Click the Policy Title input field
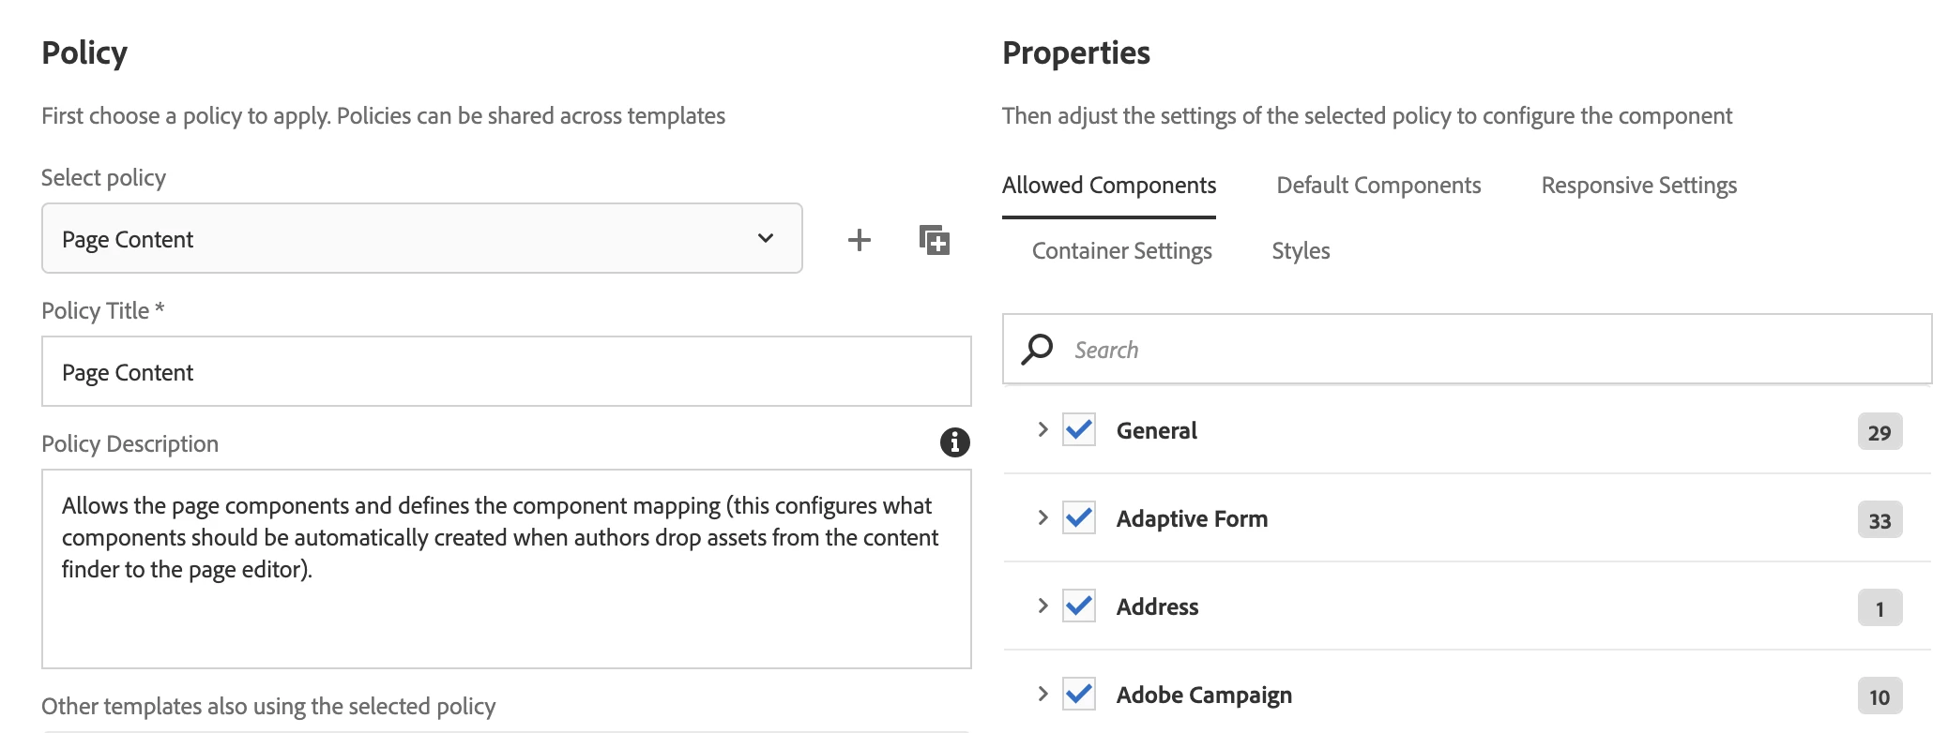The image size is (1948, 733). (x=506, y=372)
